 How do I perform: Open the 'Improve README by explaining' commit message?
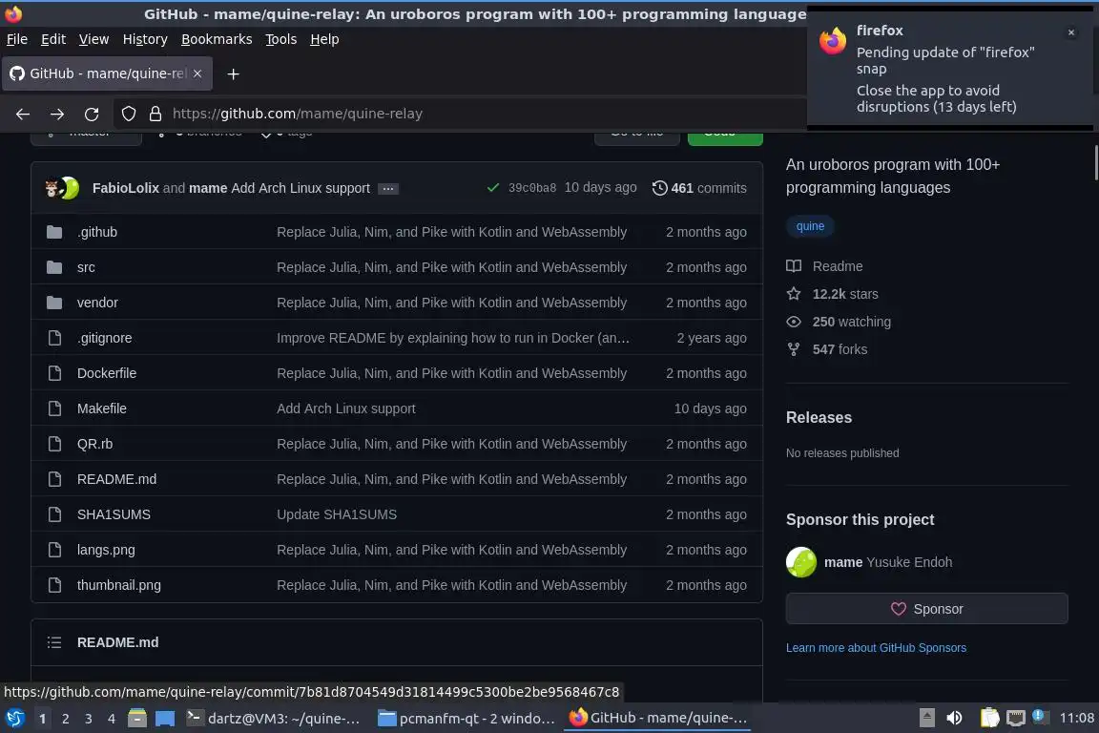[453, 338]
